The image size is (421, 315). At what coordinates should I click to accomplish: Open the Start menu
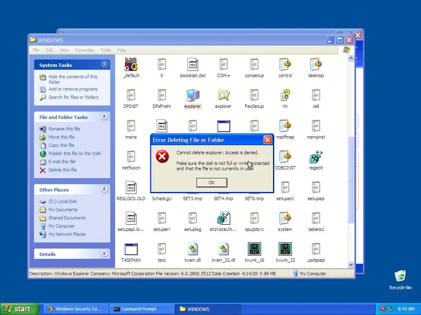pos(19,309)
